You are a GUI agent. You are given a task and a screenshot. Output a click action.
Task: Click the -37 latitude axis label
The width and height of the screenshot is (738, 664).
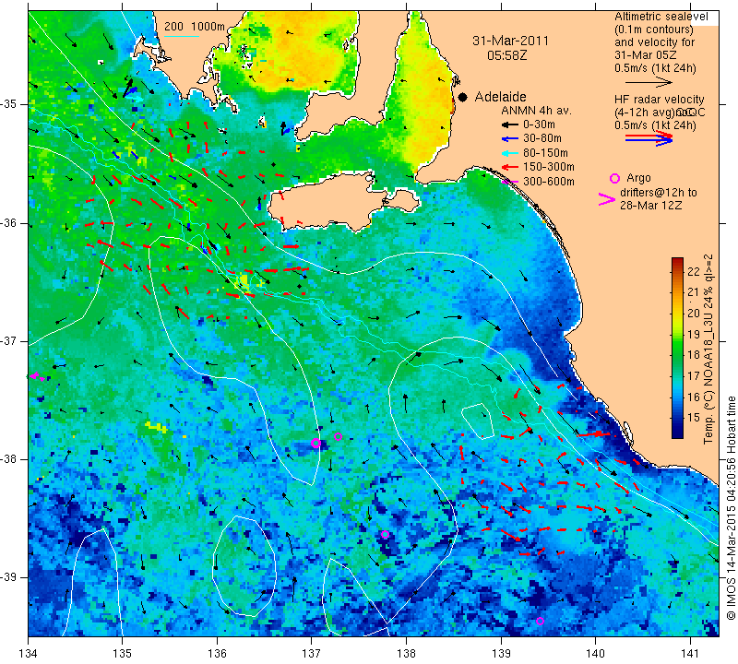pyautogui.click(x=8, y=340)
